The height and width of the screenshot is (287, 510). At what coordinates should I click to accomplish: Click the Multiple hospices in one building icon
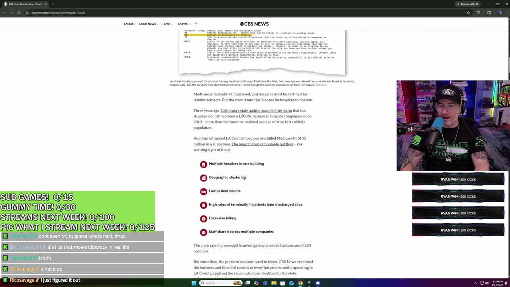pos(204,164)
